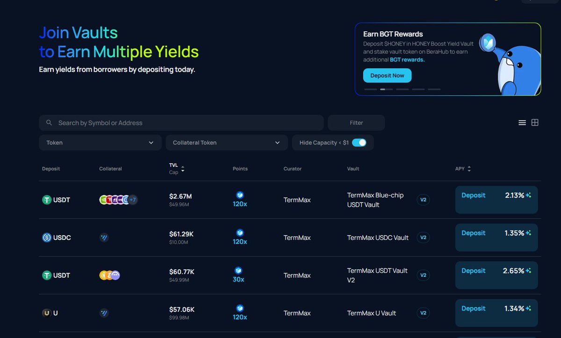This screenshot has width=561, height=338.
Task: Click the V2 badge beside TermMax U Vault
Action: tap(423, 313)
